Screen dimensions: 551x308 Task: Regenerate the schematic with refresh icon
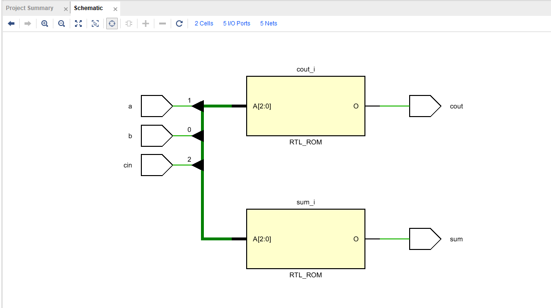coord(179,24)
